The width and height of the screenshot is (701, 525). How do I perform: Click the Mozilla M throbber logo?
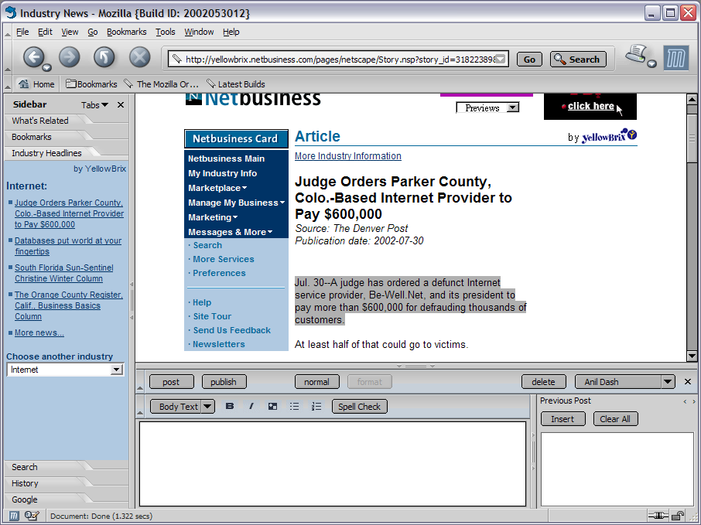pos(675,58)
